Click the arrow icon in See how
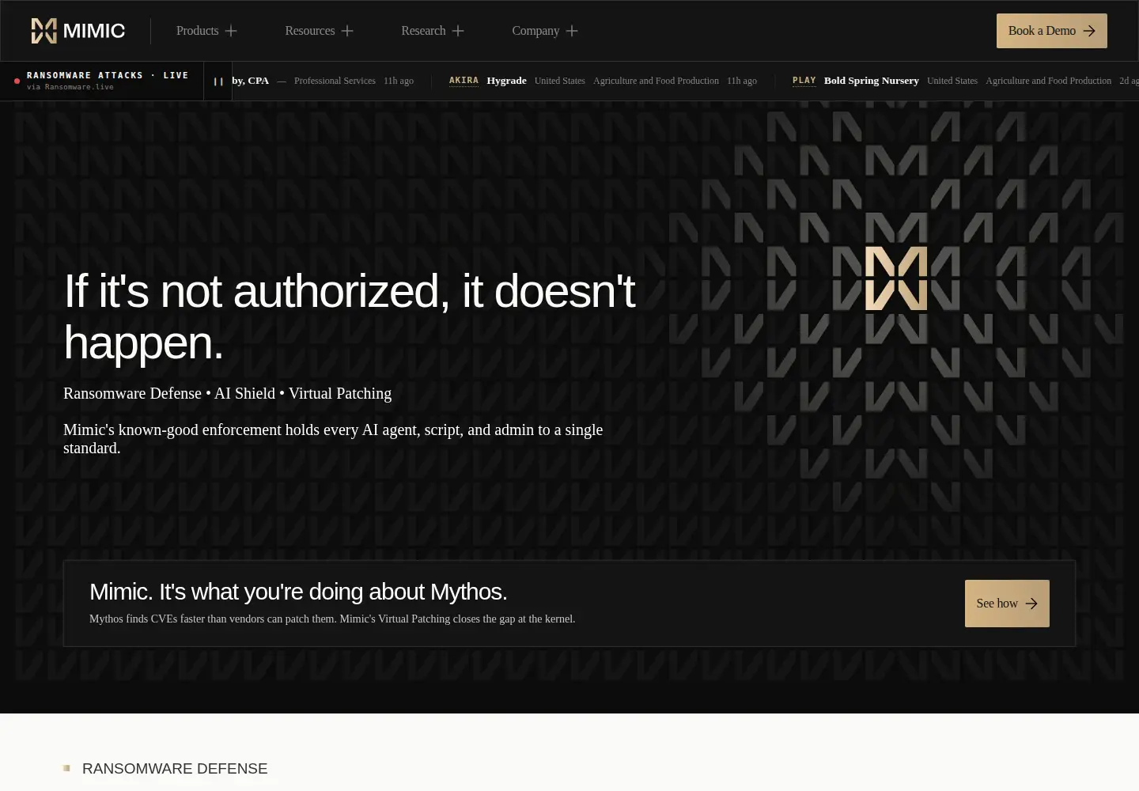 (1031, 604)
